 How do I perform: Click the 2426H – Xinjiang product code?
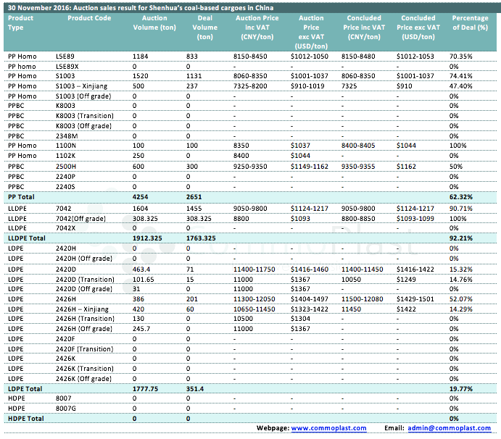(83, 309)
